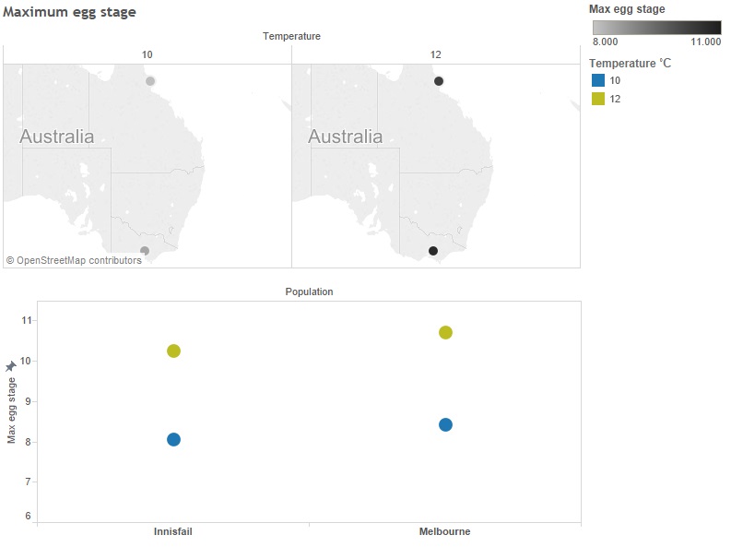
Task: Click the Maximum egg stage title
Action: (x=69, y=12)
